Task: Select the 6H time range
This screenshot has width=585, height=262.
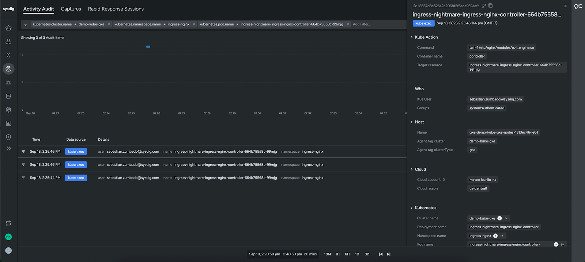Action: pyautogui.click(x=347, y=254)
